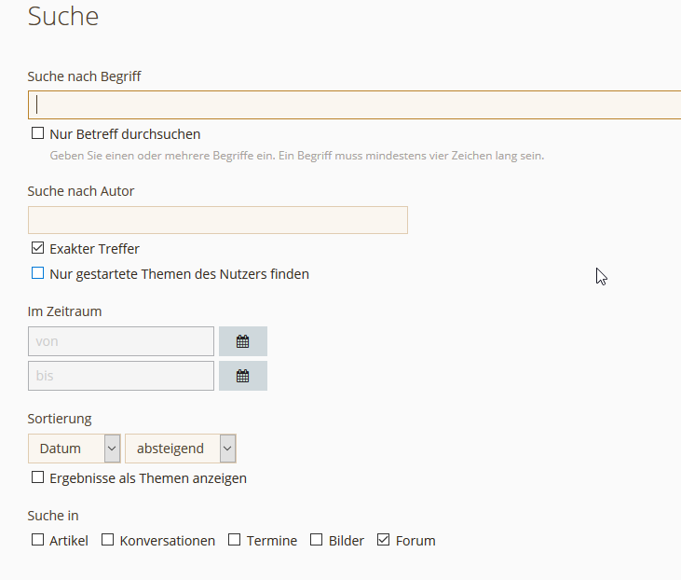
Task: Select the 'Termine' checkbox
Action: [235, 540]
